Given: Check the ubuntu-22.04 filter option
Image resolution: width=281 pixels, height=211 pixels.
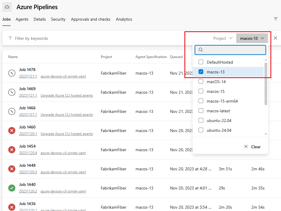Looking at the screenshot, I should coord(201,120).
